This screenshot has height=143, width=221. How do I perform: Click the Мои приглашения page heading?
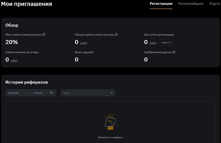27,4
